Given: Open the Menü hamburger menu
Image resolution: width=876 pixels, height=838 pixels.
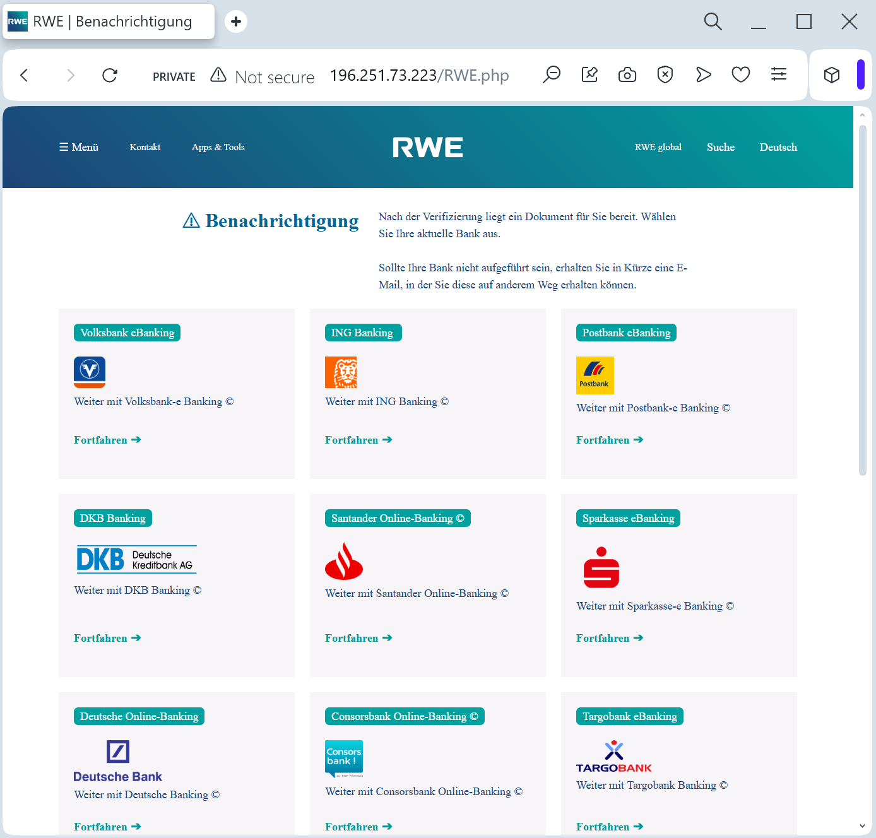Looking at the screenshot, I should click(79, 147).
